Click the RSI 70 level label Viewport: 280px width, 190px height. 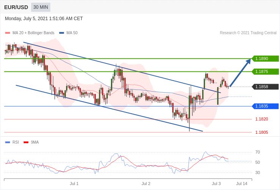pyautogui.click(x=258, y=152)
